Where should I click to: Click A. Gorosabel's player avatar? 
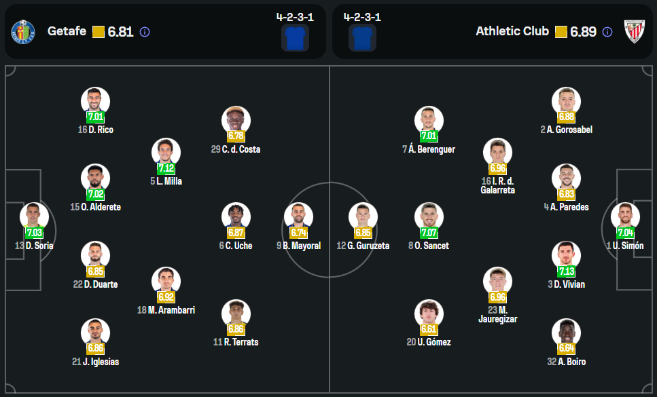(566, 100)
